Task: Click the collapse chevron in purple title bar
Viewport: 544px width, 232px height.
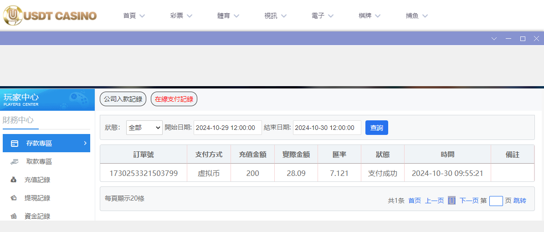Action: [x=494, y=39]
